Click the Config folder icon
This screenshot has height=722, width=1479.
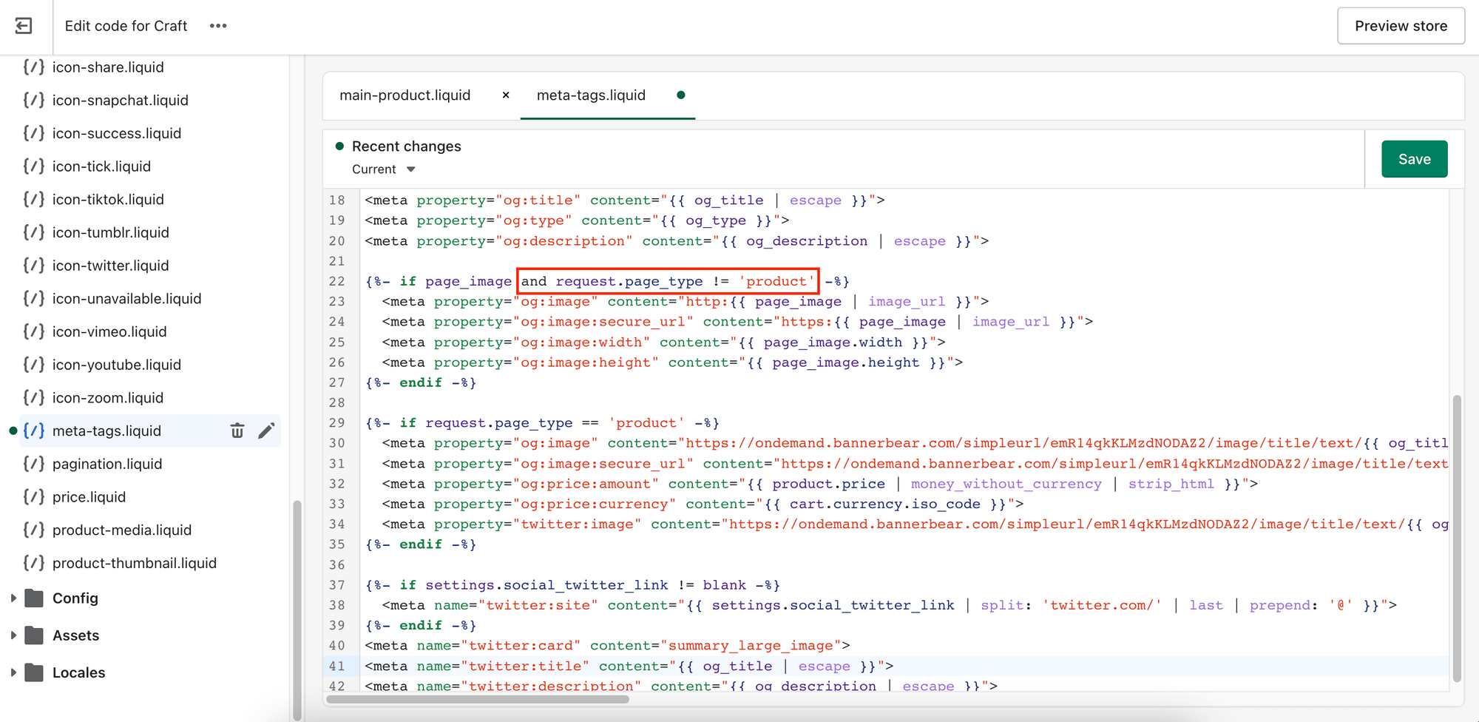[x=34, y=598]
